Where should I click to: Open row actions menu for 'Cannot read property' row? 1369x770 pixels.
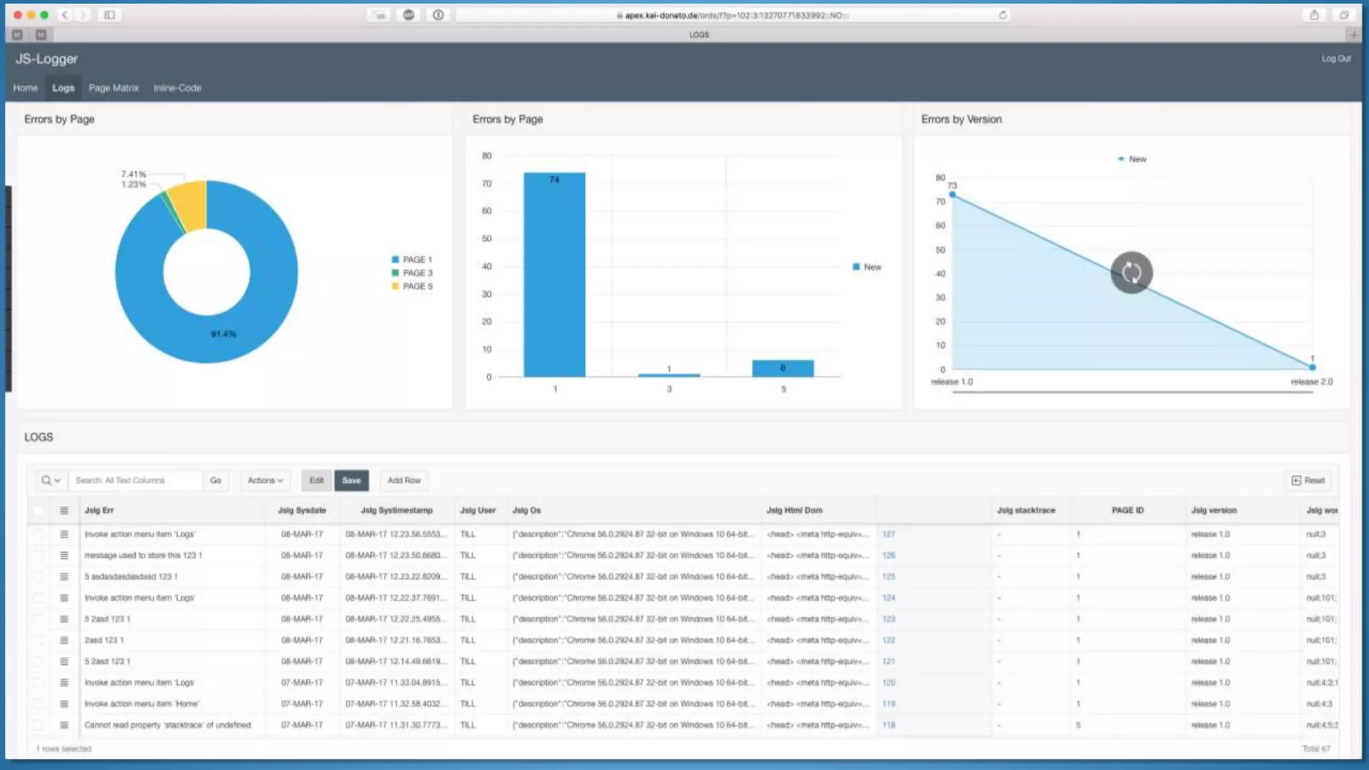tap(64, 725)
